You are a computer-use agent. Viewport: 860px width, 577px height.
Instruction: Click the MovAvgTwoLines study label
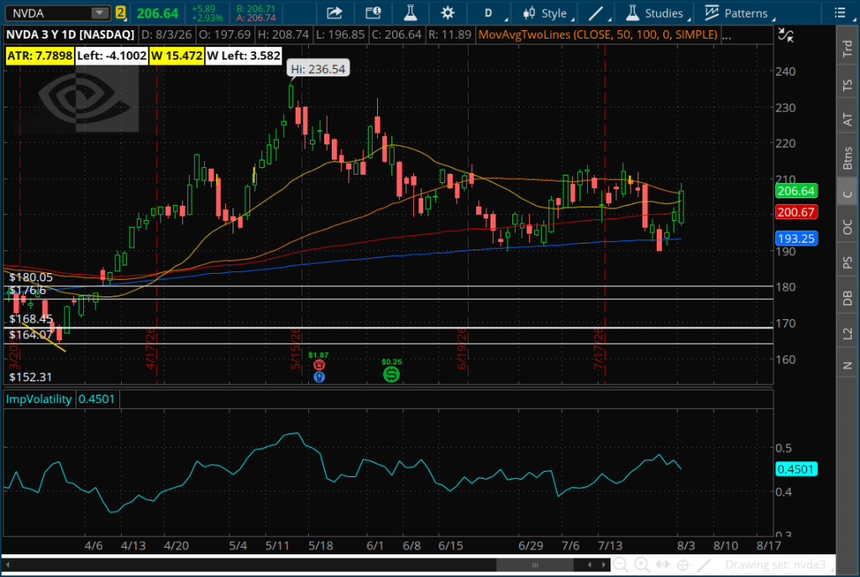[598, 34]
